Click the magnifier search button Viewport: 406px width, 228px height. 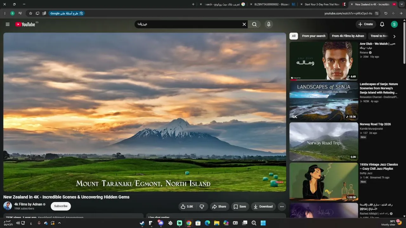(x=254, y=24)
